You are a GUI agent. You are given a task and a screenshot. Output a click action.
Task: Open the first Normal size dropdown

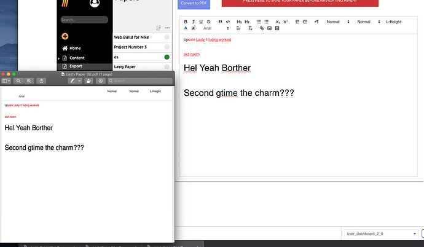[338, 22]
